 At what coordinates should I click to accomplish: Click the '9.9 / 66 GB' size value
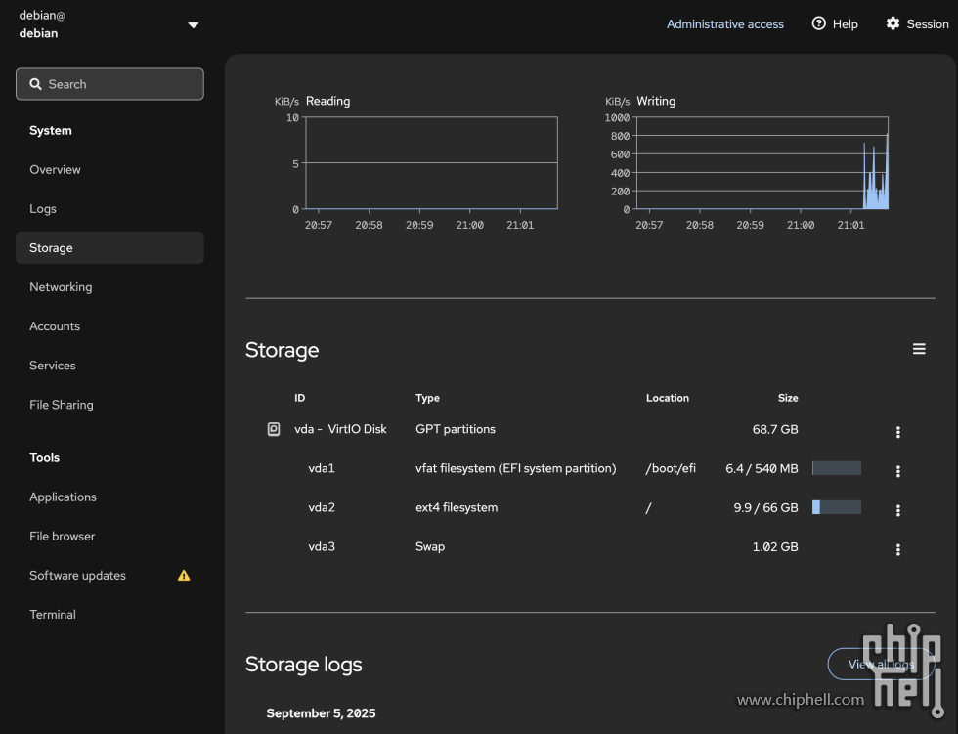click(765, 507)
